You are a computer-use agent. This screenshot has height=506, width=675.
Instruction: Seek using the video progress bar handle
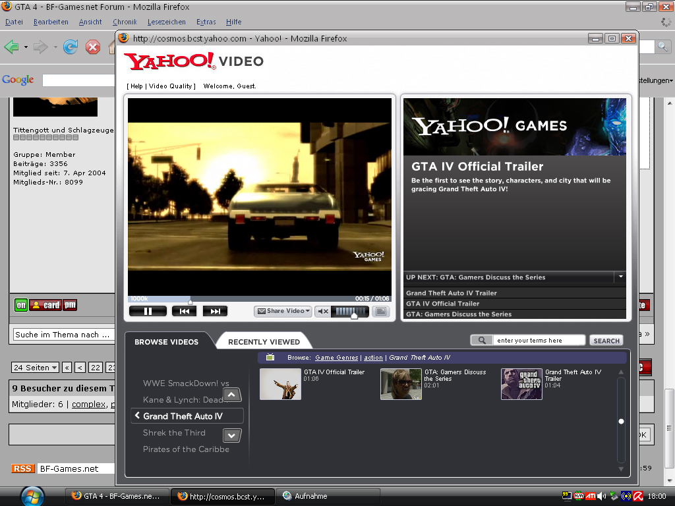[x=191, y=301]
